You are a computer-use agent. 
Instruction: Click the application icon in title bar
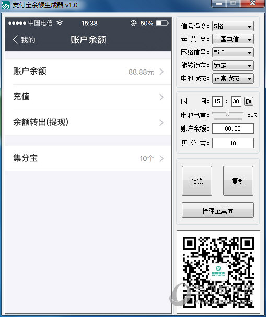5,5
